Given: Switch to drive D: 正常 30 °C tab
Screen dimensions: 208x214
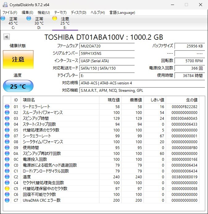Looking at the screenshot, I should point(39,23).
